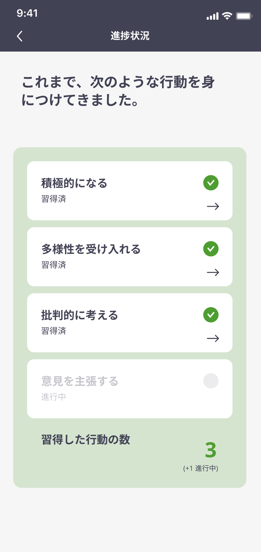Click the Wi-Fi status icon
The image size is (261, 552).
pyautogui.click(x=227, y=16)
